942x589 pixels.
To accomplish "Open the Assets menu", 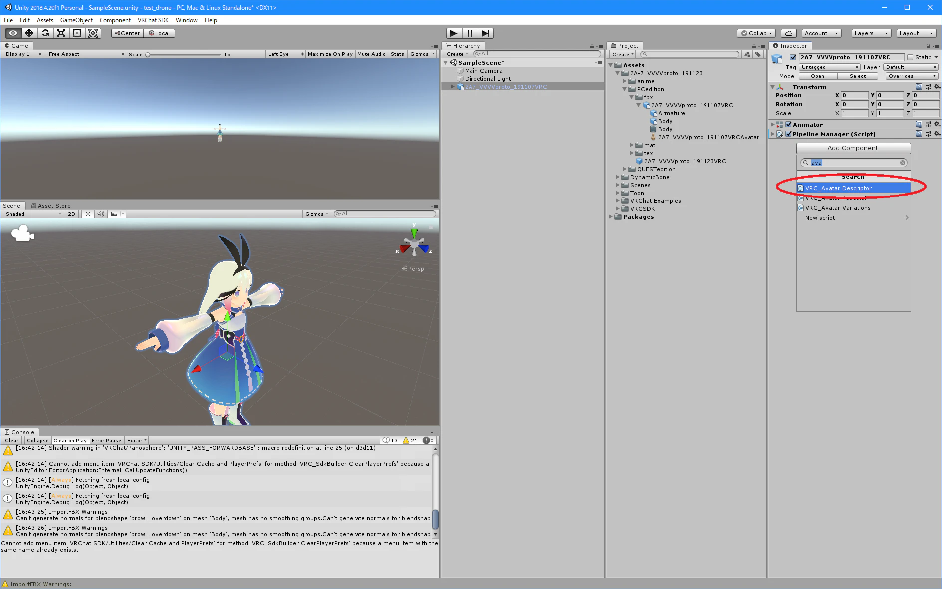I will (45, 20).
